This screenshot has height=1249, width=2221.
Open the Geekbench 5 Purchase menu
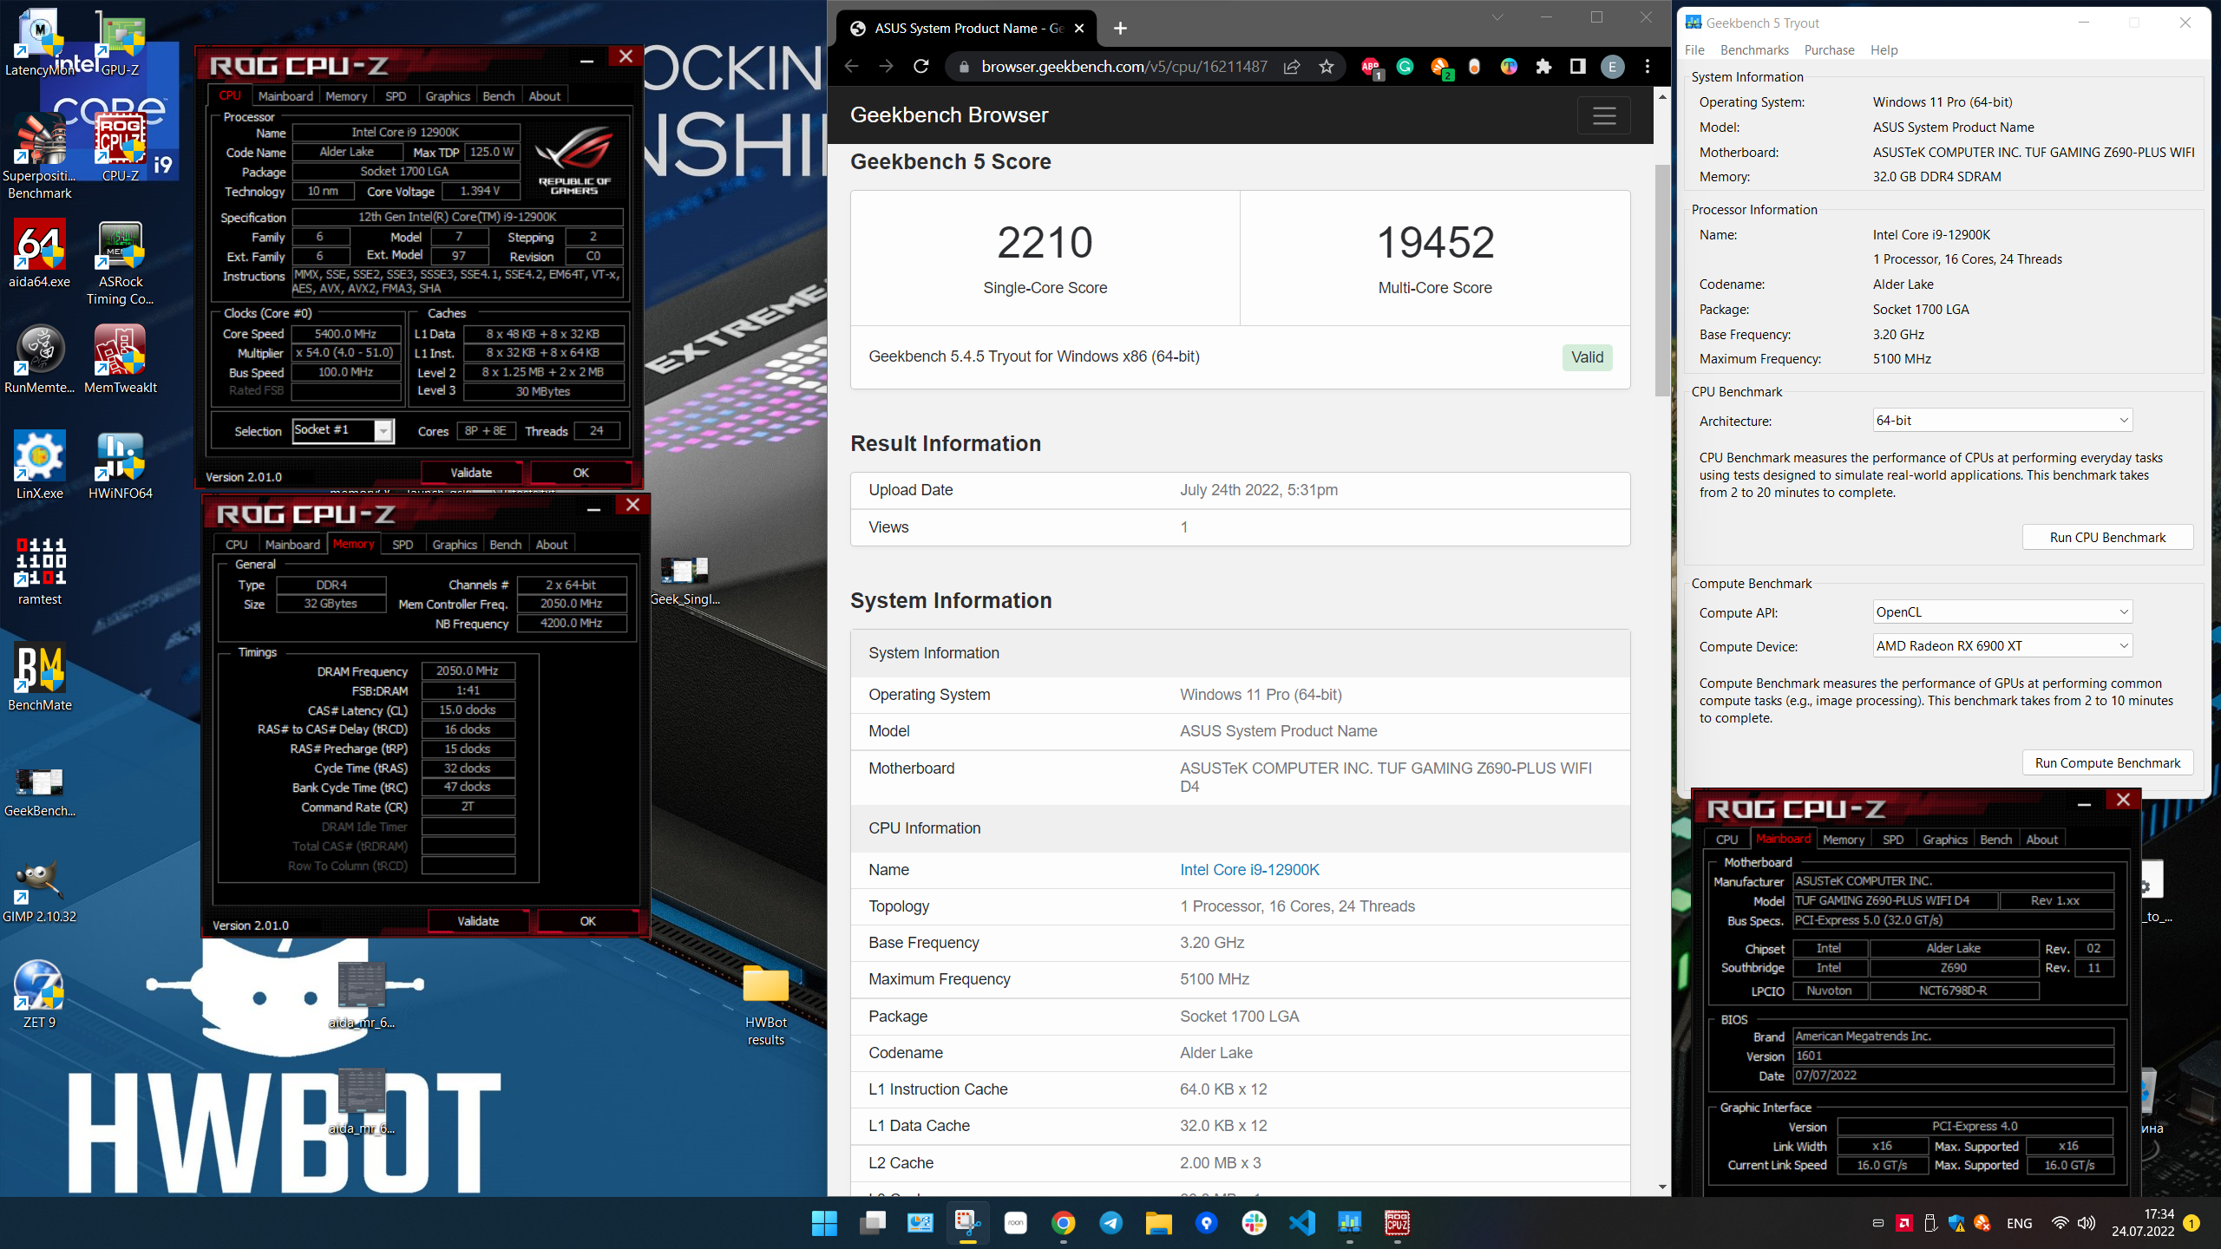pos(1829,50)
